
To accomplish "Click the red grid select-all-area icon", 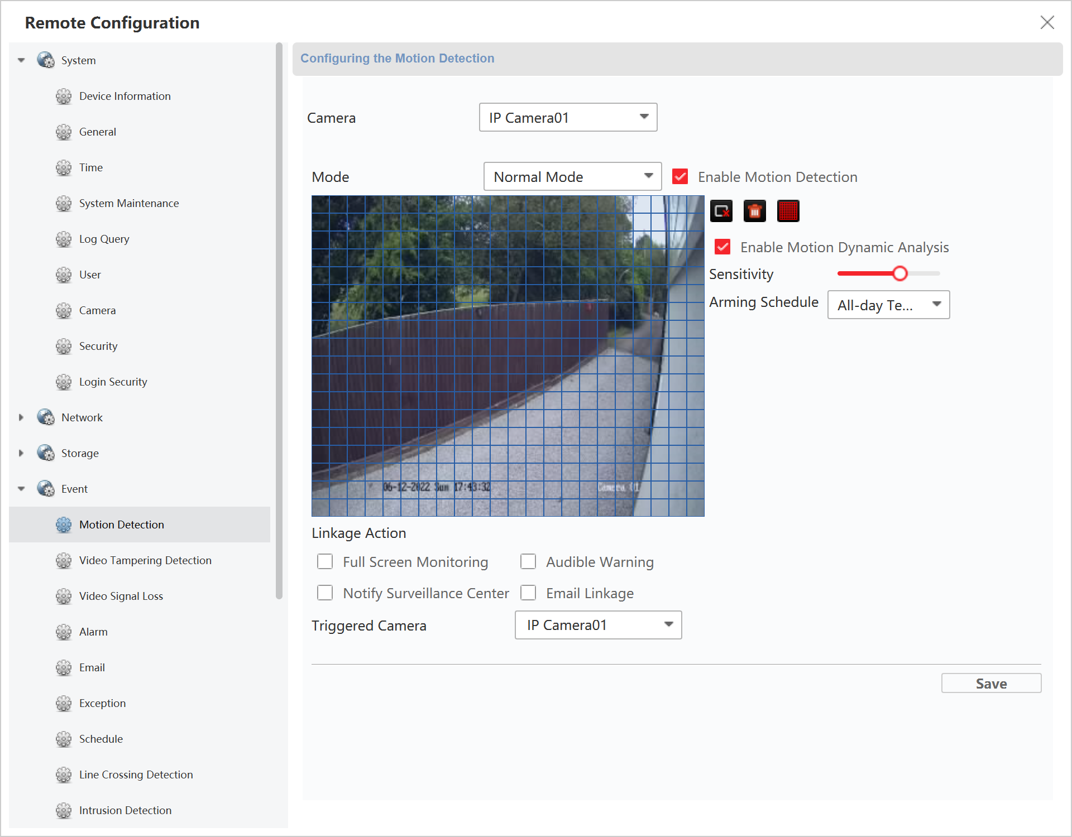I will coord(788,211).
